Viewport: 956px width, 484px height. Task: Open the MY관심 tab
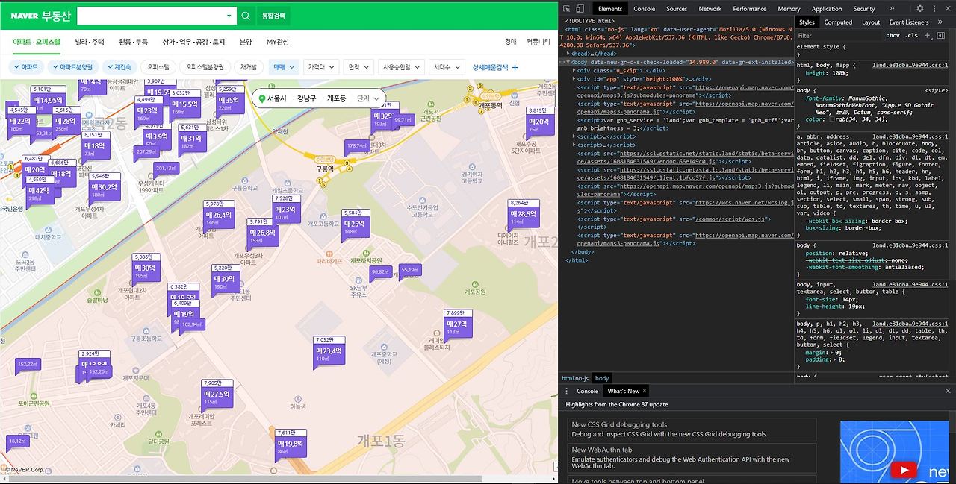[278, 42]
